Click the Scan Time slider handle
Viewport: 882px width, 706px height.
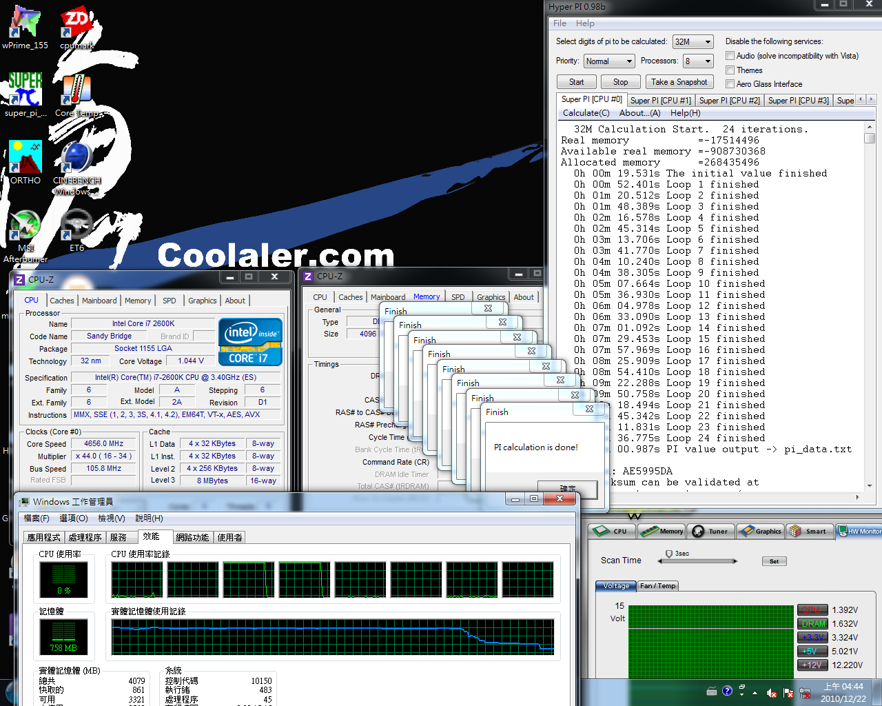668,554
